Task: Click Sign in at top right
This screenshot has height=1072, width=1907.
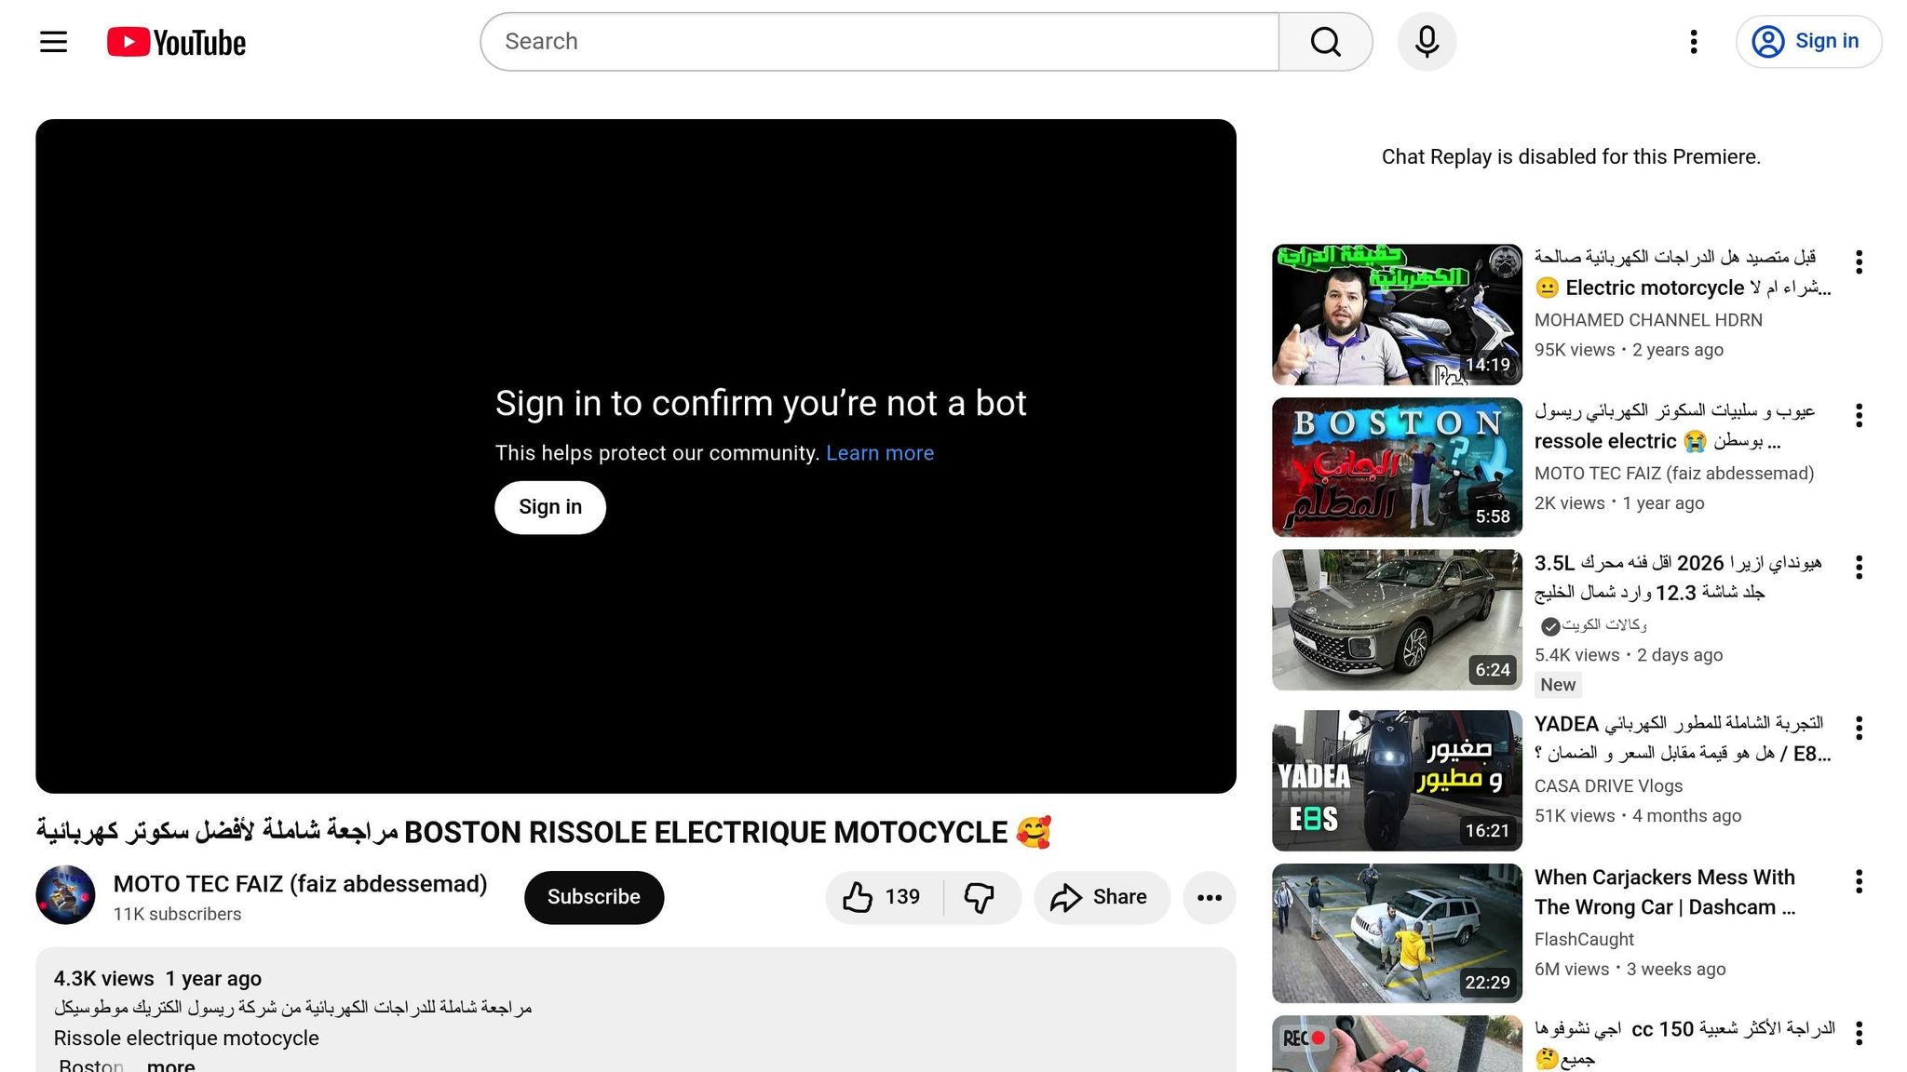Action: 1808,42
